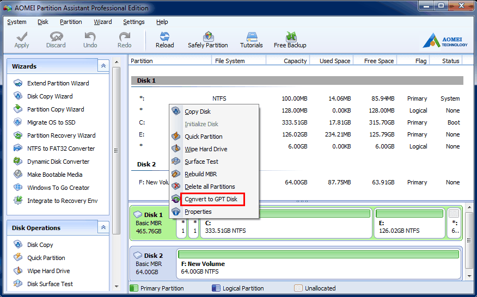The width and height of the screenshot is (477, 297).
Task: Open the System menu
Action: (17, 22)
